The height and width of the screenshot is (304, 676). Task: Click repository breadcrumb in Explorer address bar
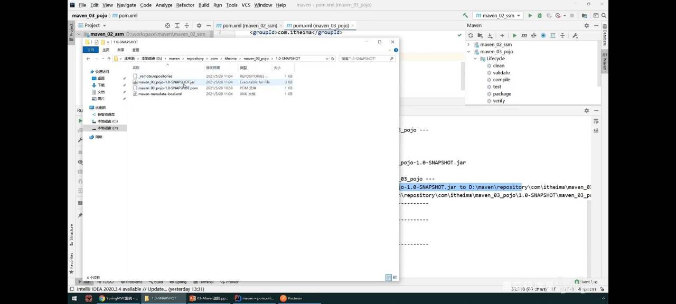click(x=194, y=59)
